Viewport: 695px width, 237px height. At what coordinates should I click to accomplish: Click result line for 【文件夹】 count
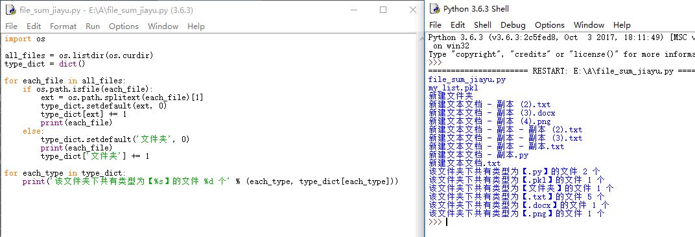[521, 189]
